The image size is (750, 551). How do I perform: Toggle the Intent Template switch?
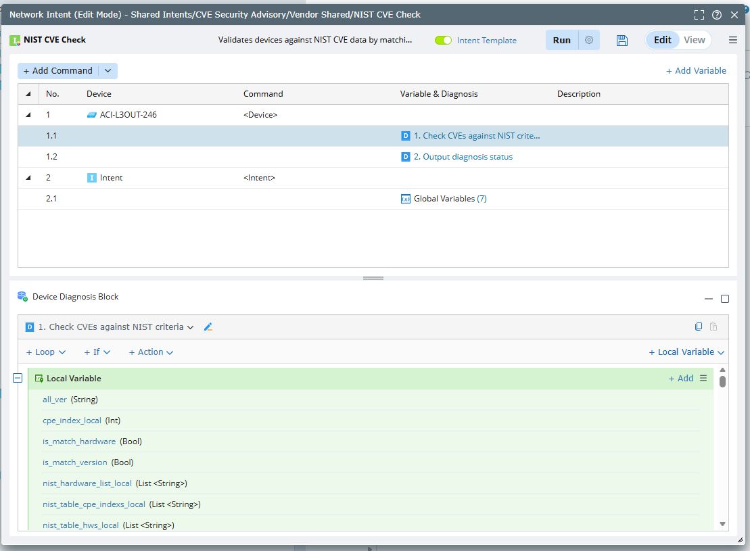pyautogui.click(x=443, y=41)
